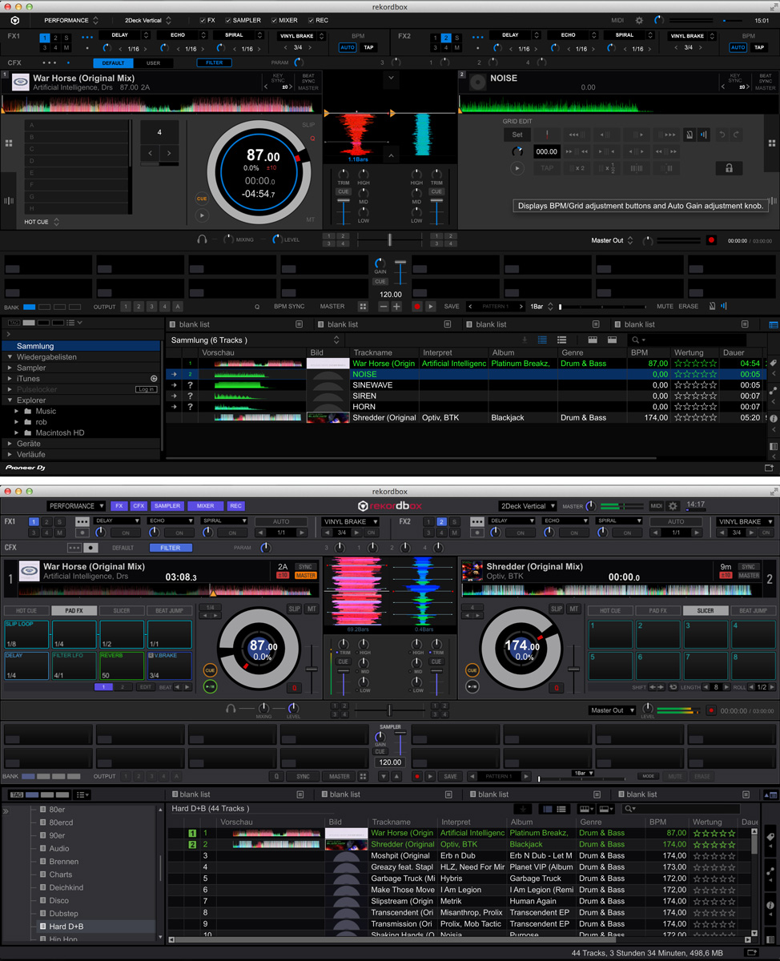Click the metronome icon in Grid Edit
Viewport: 780px width, 961px height.
(689, 135)
